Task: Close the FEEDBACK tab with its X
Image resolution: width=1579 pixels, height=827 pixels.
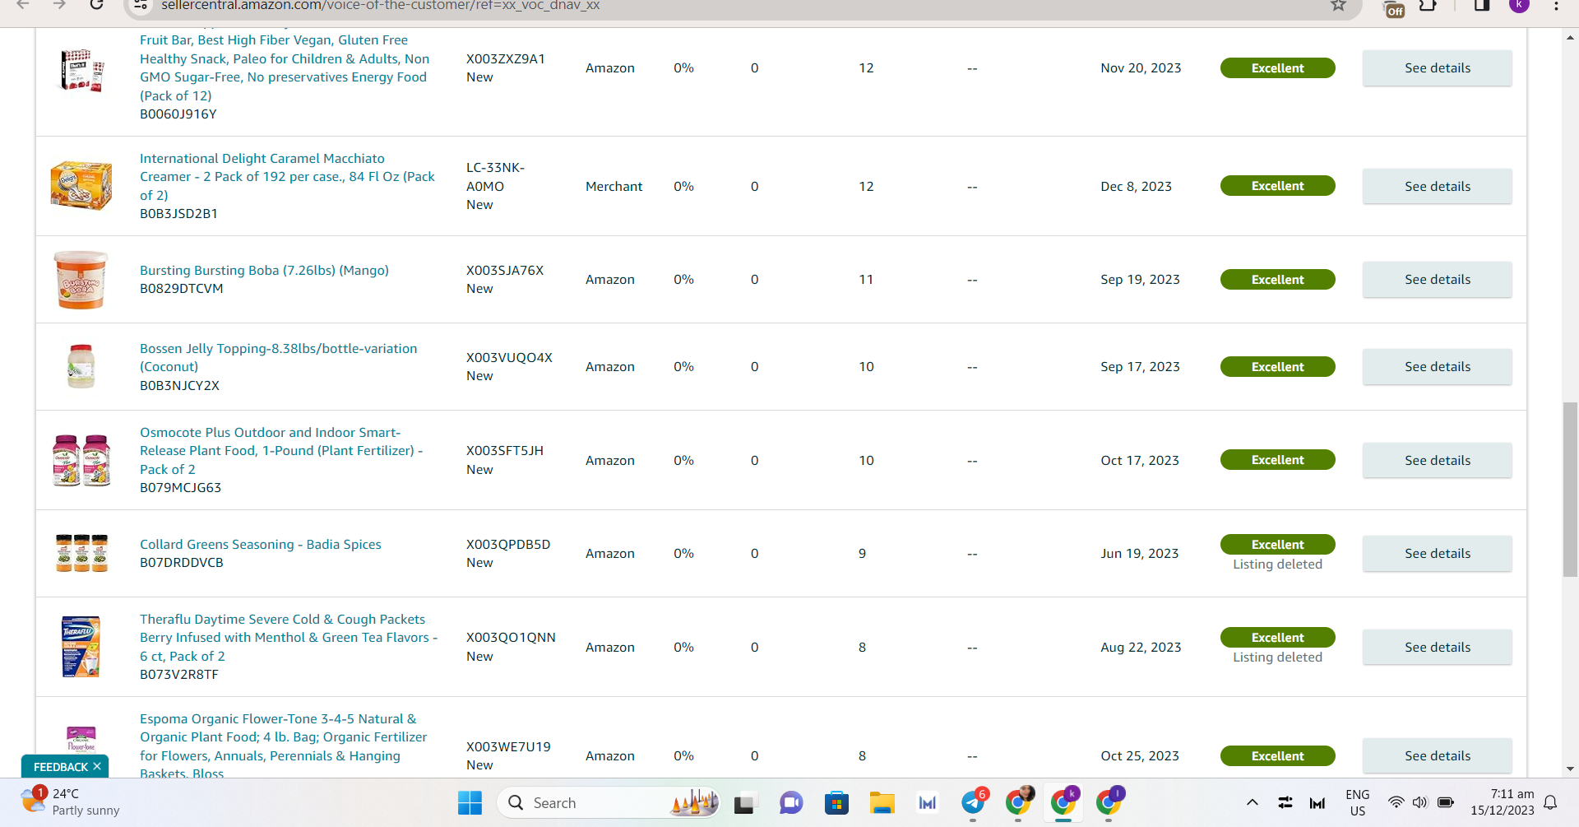Action: click(x=97, y=766)
